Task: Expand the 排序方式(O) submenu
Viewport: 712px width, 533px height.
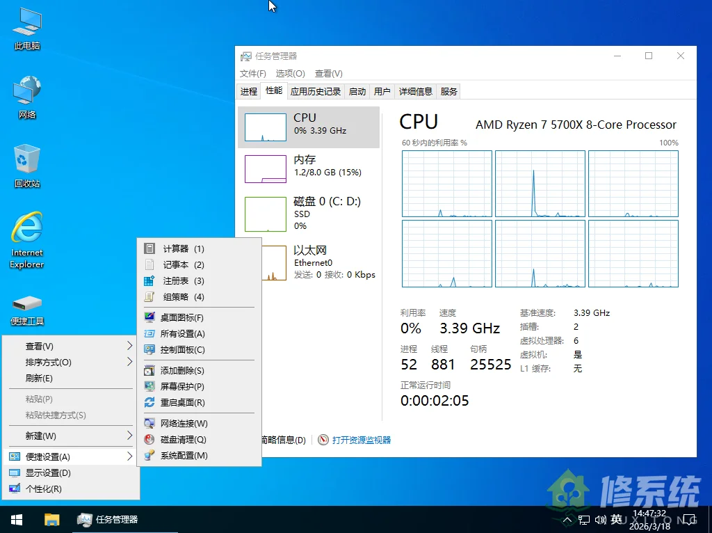Action: tap(42, 362)
